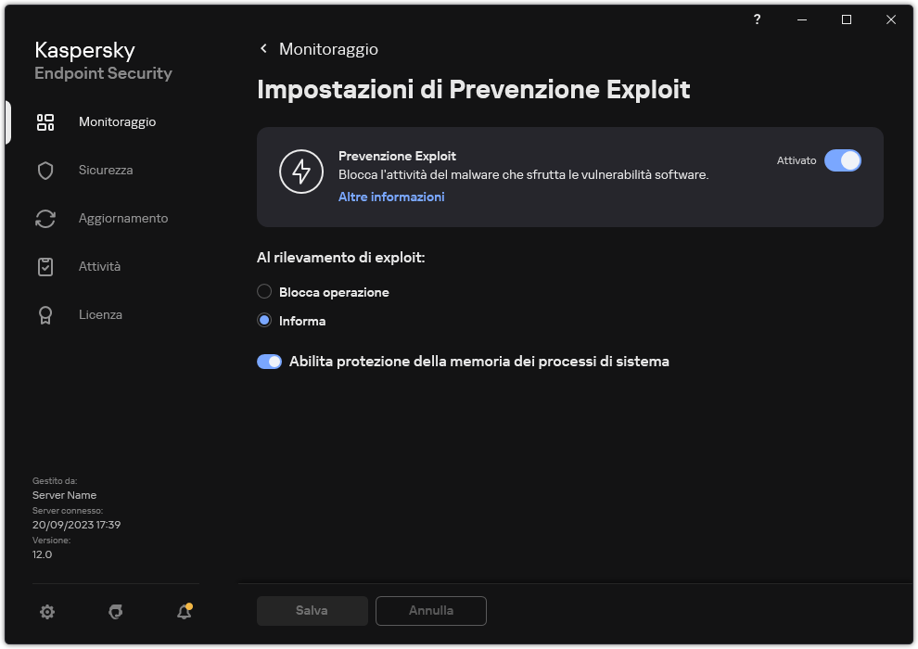
Task: Disable the Prevenzione Exploit toggle
Action: click(843, 160)
